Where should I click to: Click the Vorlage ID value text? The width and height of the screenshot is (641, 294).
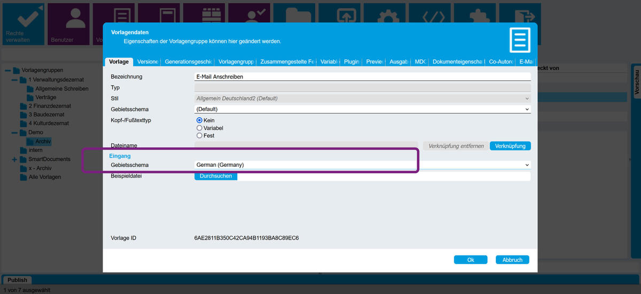(x=246, y=238)
